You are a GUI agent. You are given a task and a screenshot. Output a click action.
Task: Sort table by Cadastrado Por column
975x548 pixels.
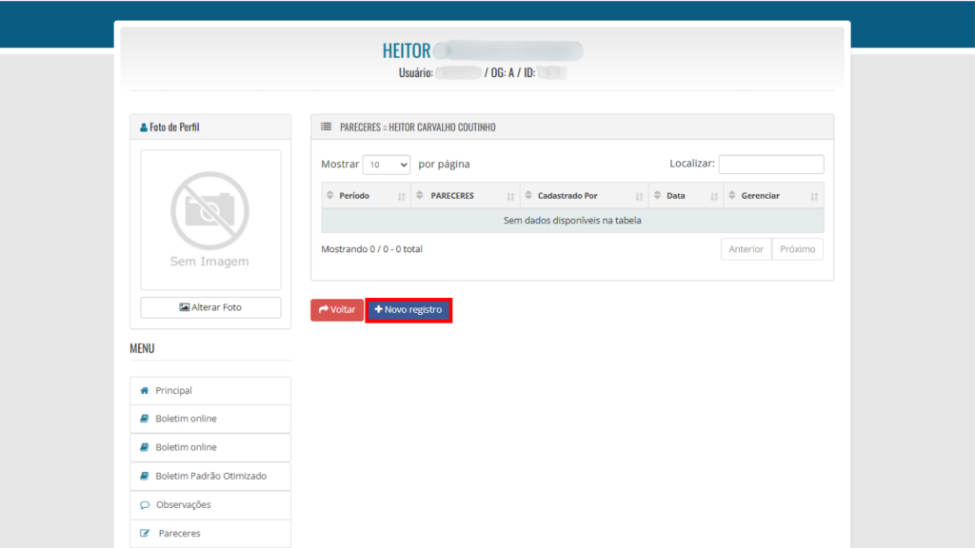tap(567, 196)
